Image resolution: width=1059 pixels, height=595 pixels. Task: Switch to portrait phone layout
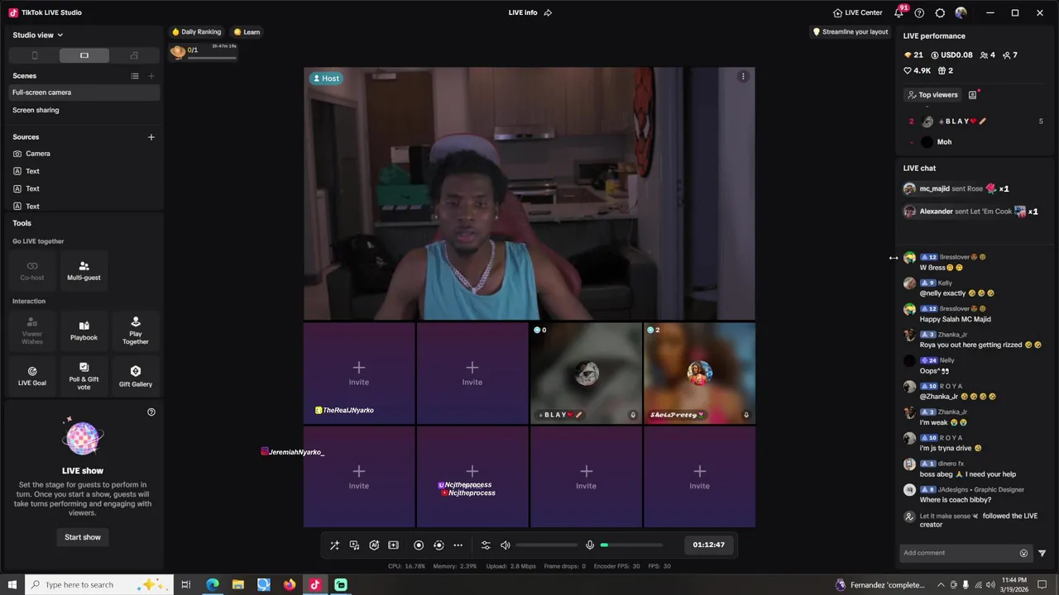tap(34, 55)
